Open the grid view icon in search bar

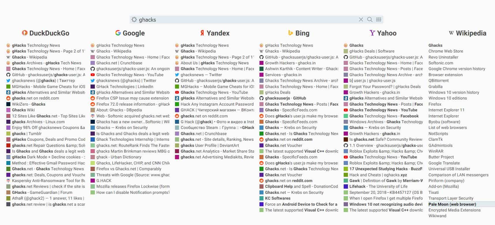[379, 20]
